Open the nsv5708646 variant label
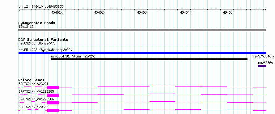Image resolution: width=275 pixels, height=114 pixels. [x=264, y=56]
